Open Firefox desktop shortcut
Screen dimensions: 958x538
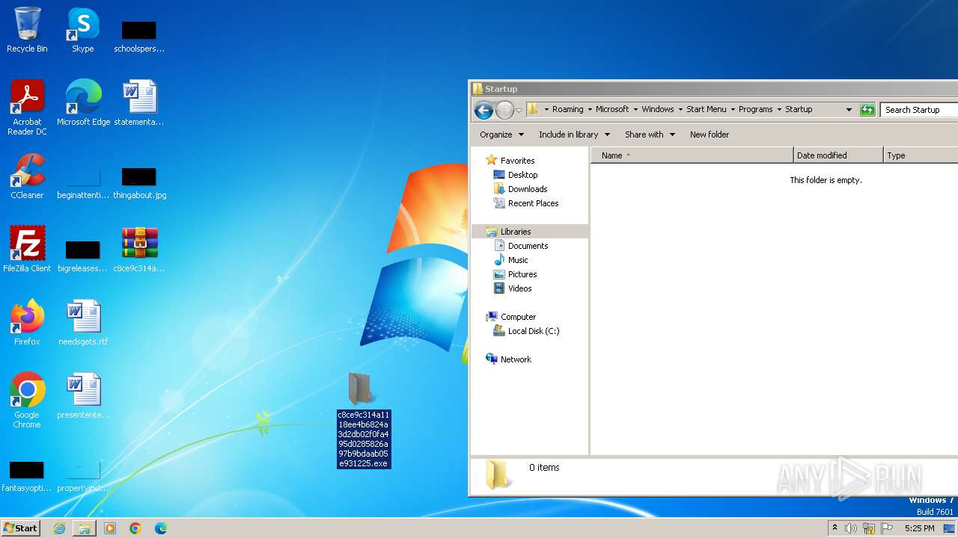[27, 323]
